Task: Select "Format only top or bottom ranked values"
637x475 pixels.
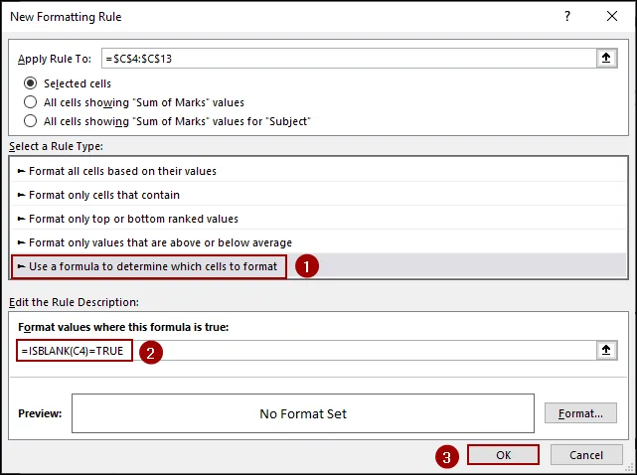Action: pyautogui.click(x=318, y=219)
